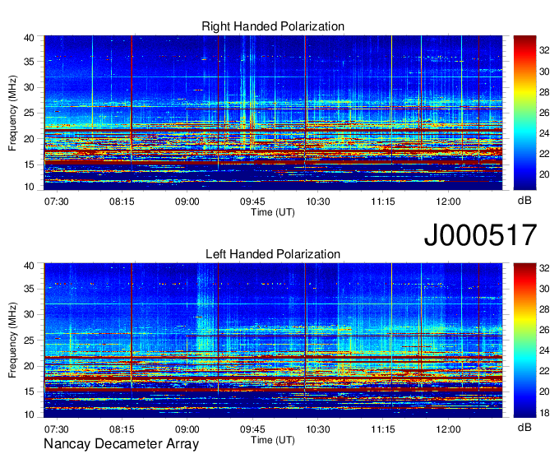Click the 30 MHz tick of Left Handed plot

tap(30, 314)
